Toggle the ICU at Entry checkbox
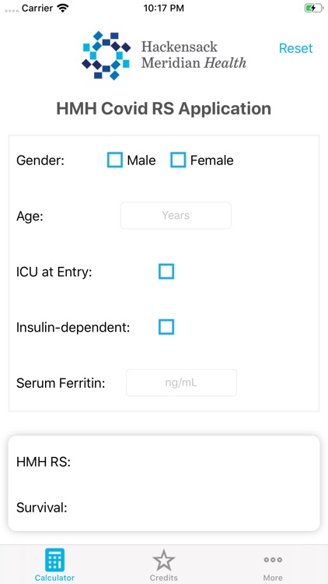Screen dimensions: 328x584 (x=166, y=272)
